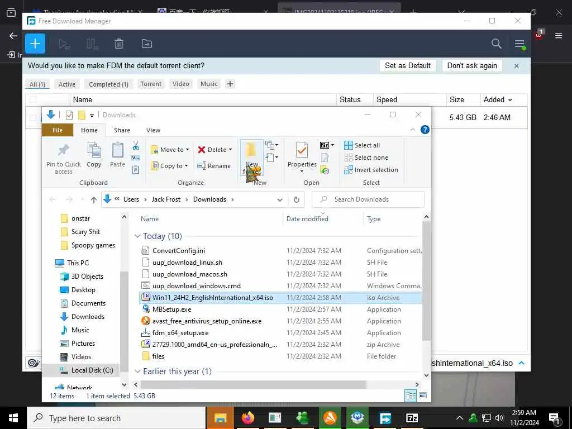Open 7-Zip from the taskbar

pyautogui.click(x=412, y=418)
